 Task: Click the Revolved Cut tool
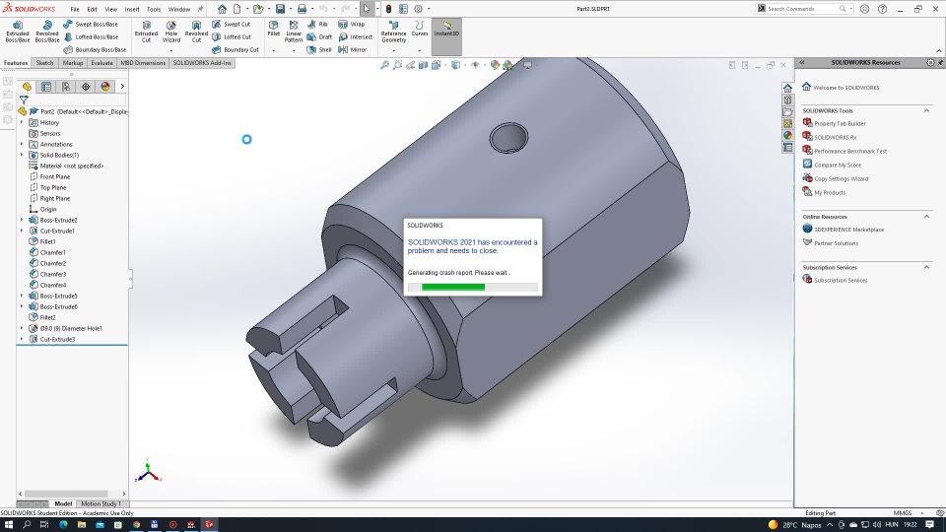pos(196,30)
